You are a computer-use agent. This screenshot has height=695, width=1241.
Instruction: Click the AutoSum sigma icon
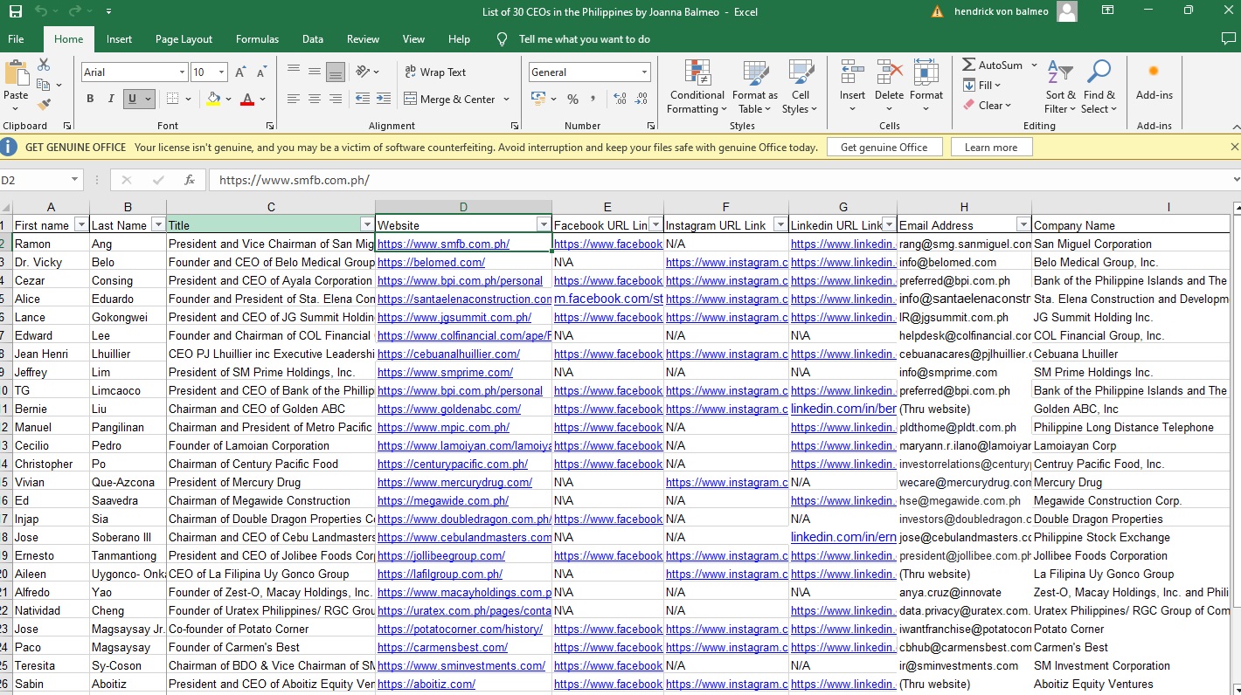tap(969, 65)
